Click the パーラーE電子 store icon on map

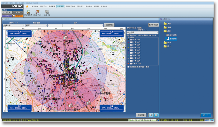pos(65,37)
